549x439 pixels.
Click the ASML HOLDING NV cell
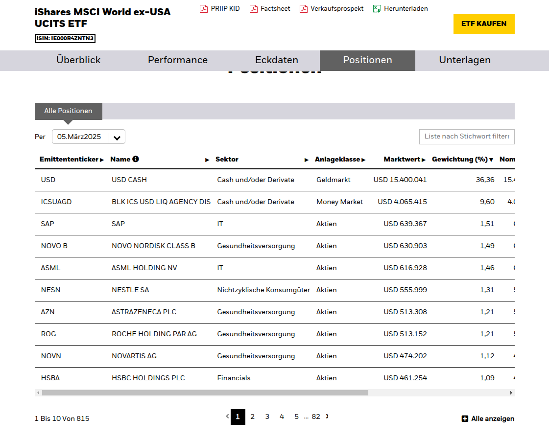[144, 268]
